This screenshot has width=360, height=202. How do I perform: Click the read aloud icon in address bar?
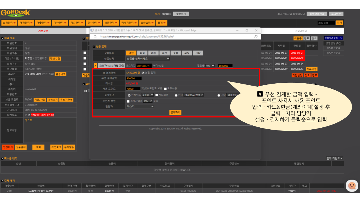tap(256, 36)
